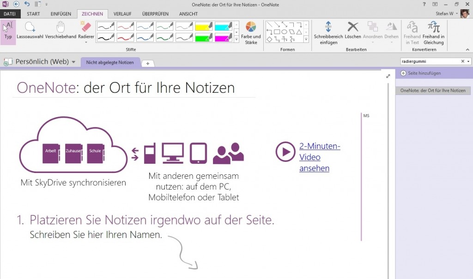Select the yellow highlighter
The image size is (473, 279).
coord(204,26)
